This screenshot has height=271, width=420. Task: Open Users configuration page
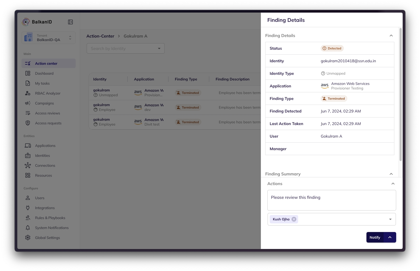48,198
